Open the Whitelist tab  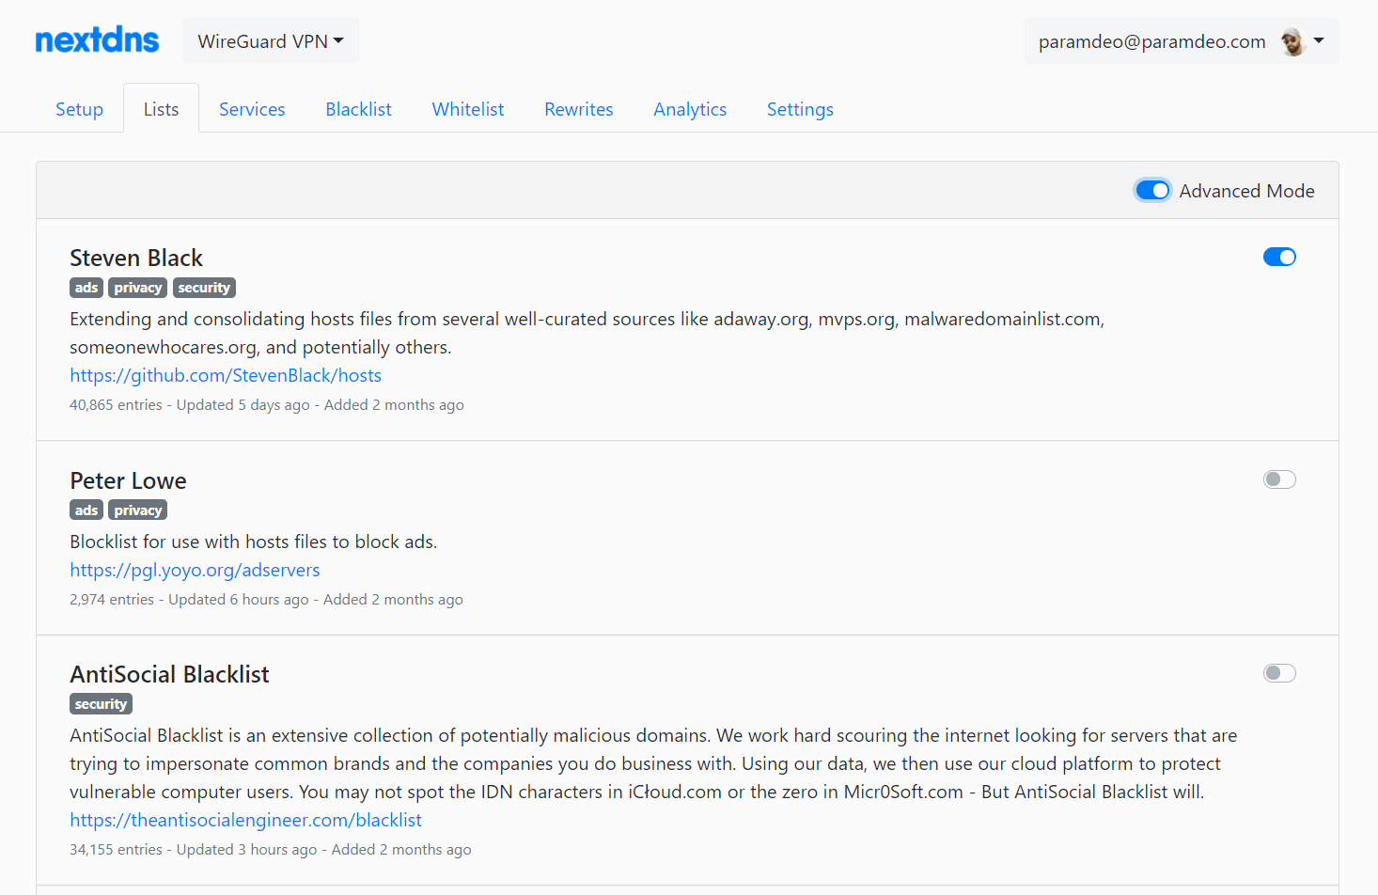[x=468, y=109]
